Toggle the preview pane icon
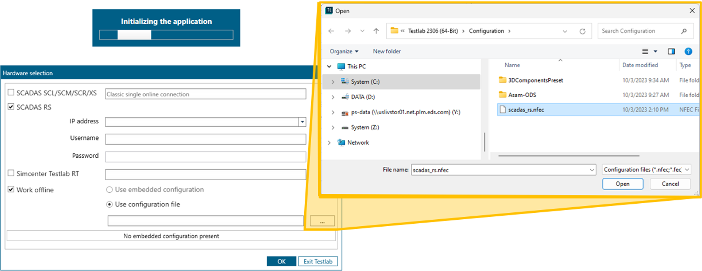Viewport: 702px width, 271px height. (671, 51)
